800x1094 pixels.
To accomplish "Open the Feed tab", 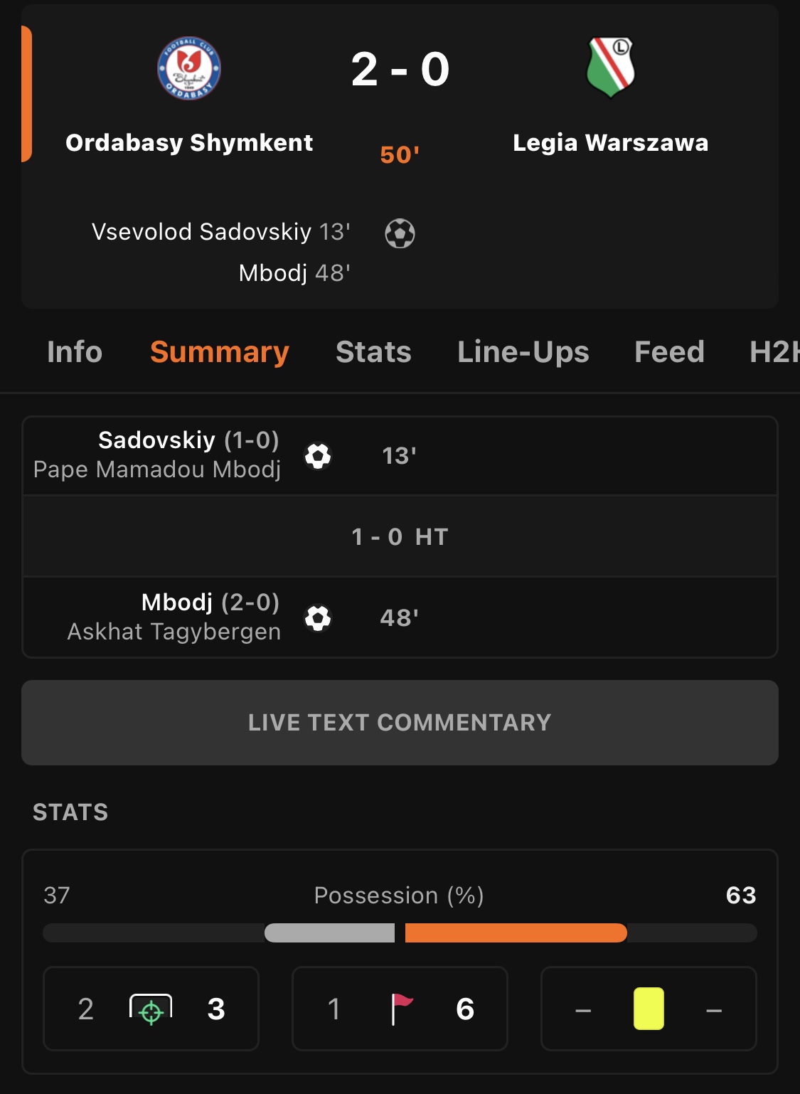I will (x=669, y=352).
